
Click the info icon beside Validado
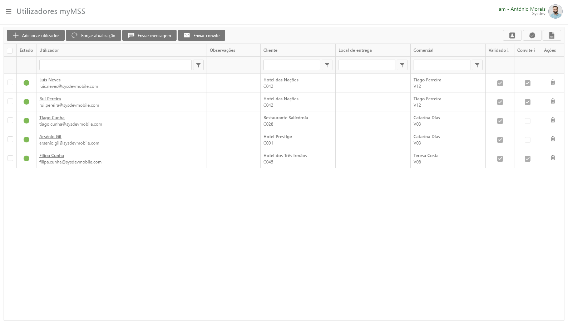508,50
